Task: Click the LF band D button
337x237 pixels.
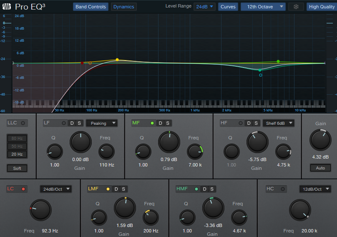Action: click(x=71, y=123)
